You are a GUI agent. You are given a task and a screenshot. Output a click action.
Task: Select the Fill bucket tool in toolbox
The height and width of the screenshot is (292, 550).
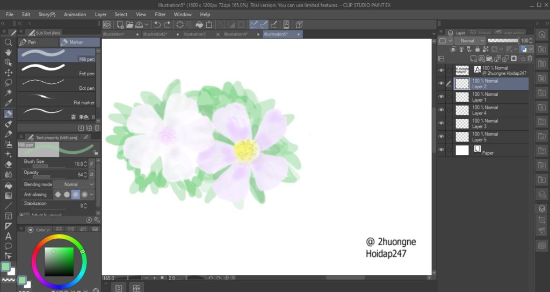click(9, 185)
